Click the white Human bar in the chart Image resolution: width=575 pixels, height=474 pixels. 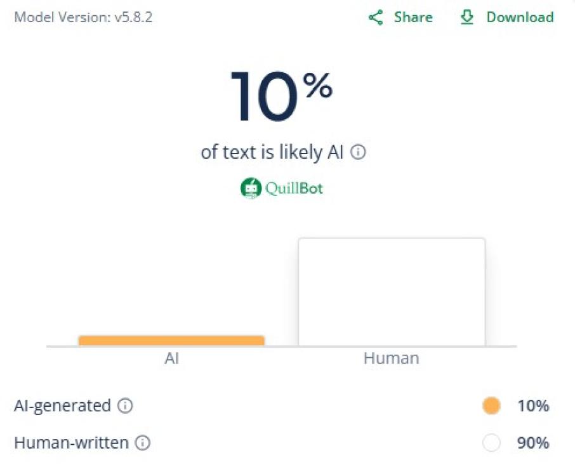coord(391,292)
